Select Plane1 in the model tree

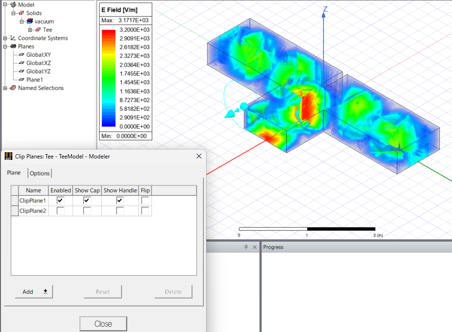pos(34,79)
